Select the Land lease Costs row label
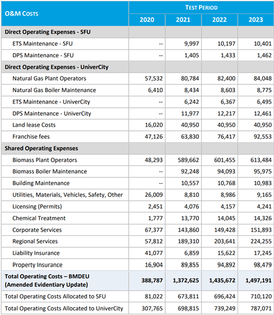274x315 pixels. (x=34, y=125)
